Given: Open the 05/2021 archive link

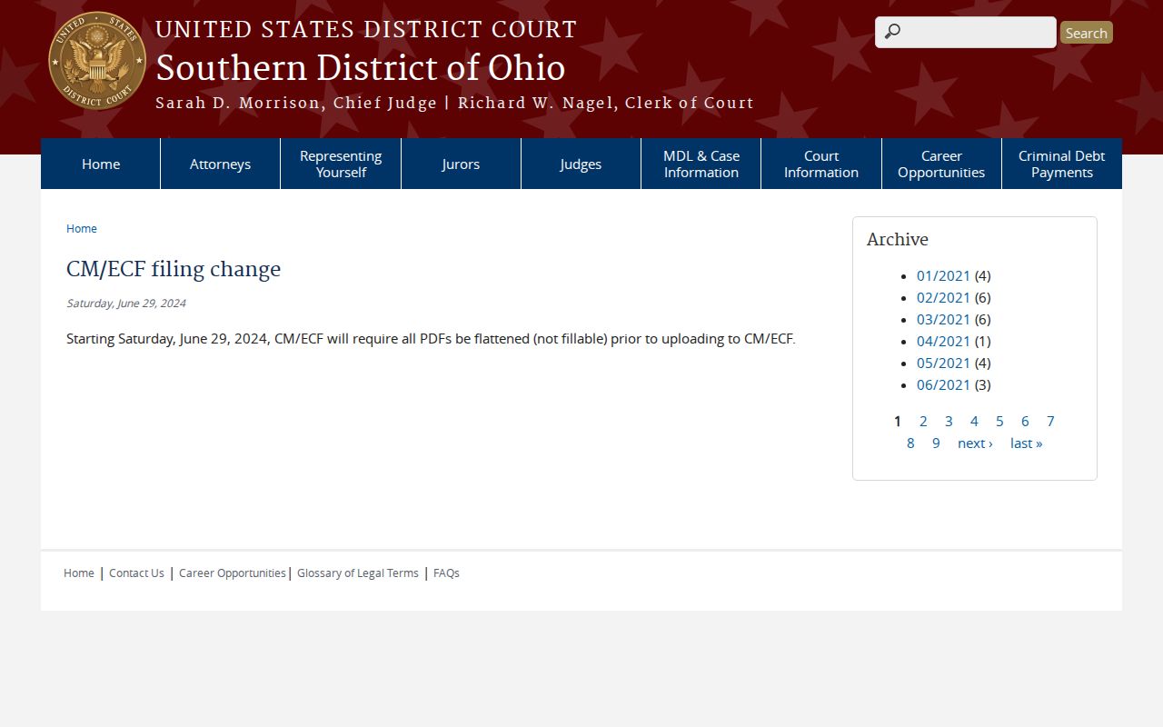Looking at the screenshot, I should (x=943, y=363).
